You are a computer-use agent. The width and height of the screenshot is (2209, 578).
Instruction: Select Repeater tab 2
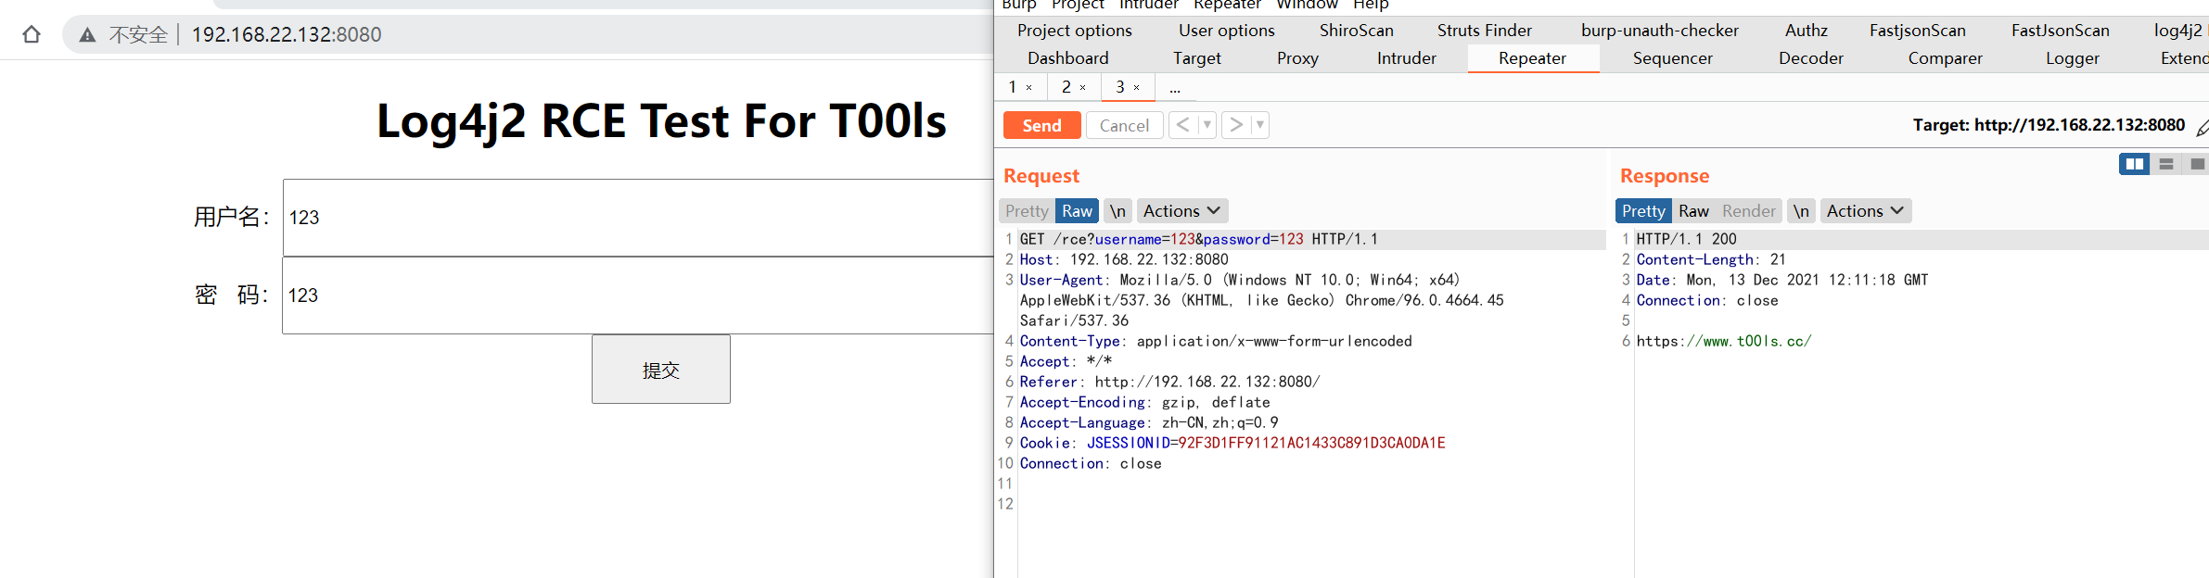click(1066, 87)
